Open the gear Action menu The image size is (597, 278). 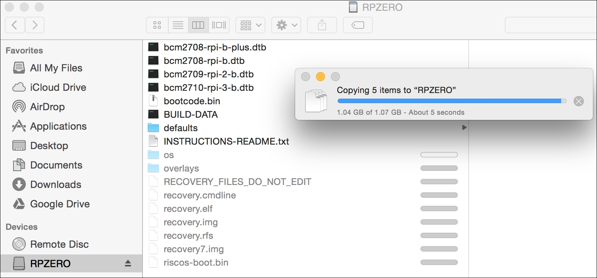(286, 25)
